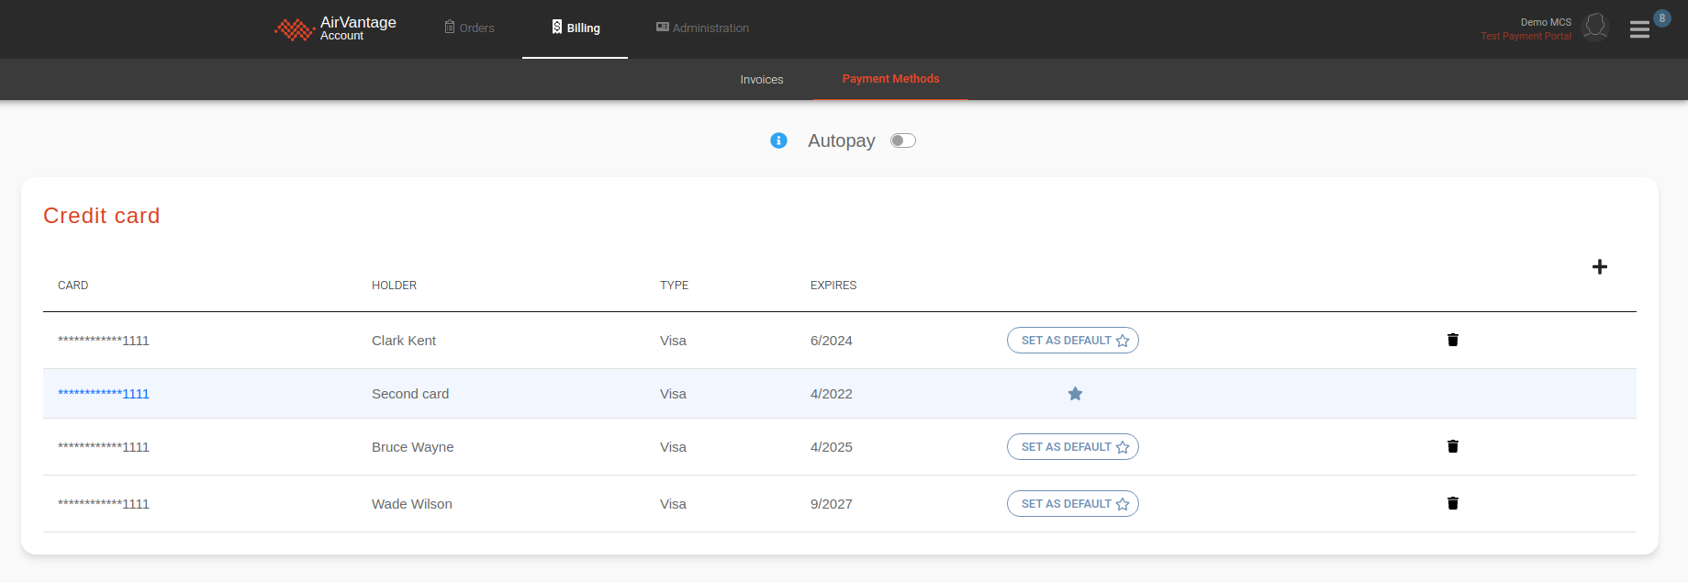Click the EXPIRES column header
Viewport: 1688px width, 583px height.
coord(833,286)
